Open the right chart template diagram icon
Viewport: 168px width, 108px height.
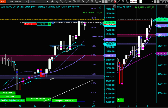click(123, 2)
